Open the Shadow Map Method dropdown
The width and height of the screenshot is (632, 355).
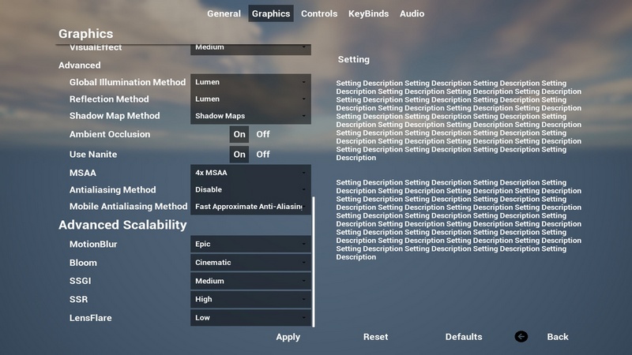coord(251,116)
